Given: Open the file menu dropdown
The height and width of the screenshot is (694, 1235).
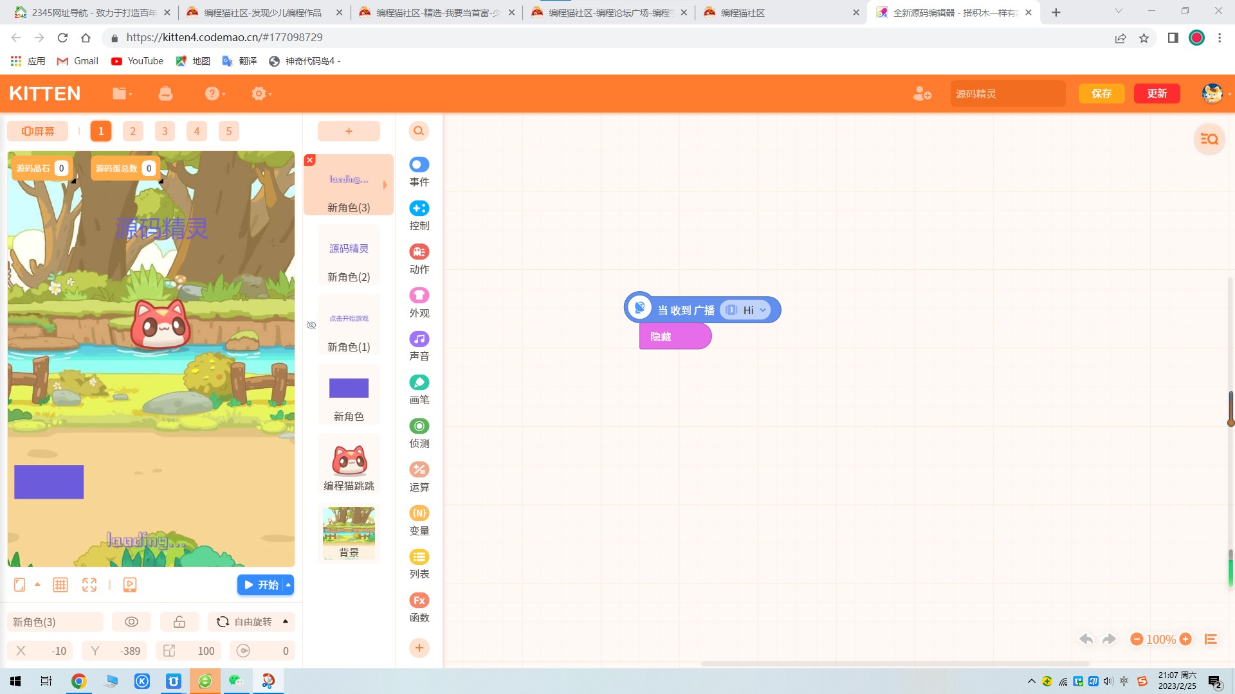Looking at the screenshot, I should tap(122, 94).
